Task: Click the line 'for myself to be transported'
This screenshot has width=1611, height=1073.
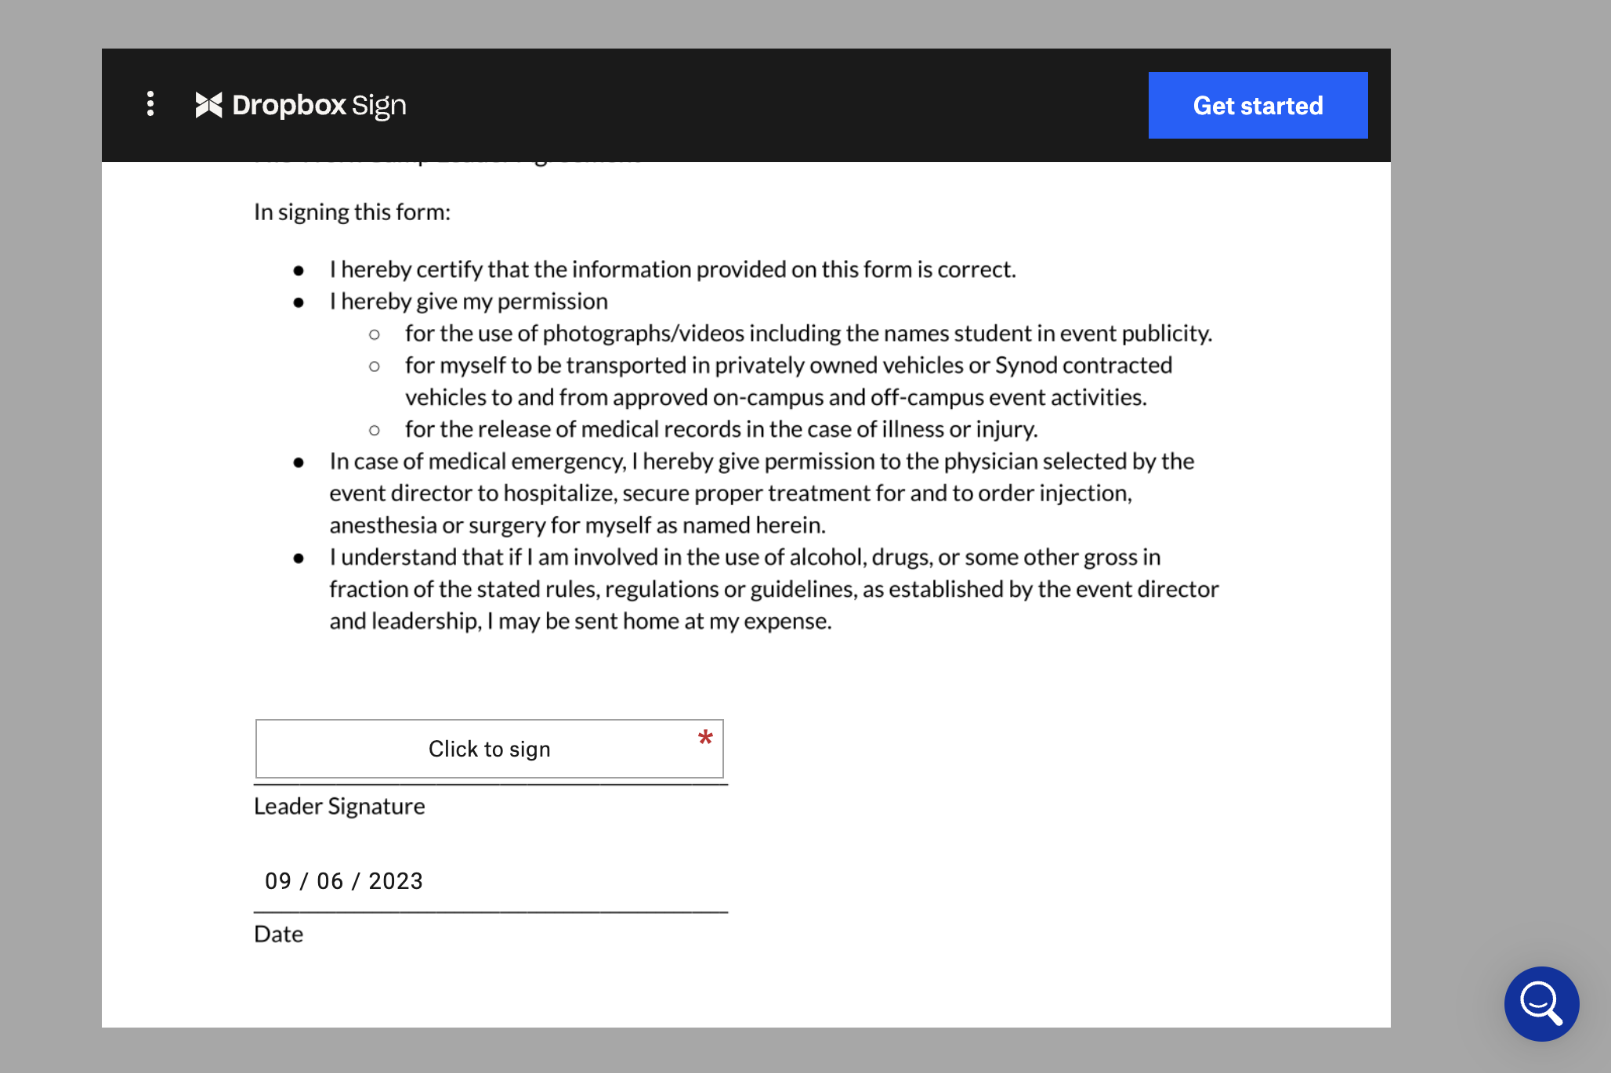Action: point(788,381)
